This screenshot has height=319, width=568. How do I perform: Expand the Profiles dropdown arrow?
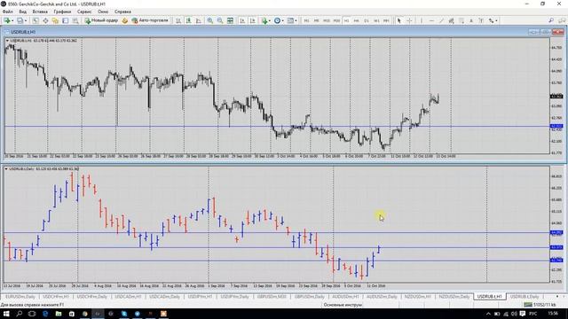tap(26, 20)
